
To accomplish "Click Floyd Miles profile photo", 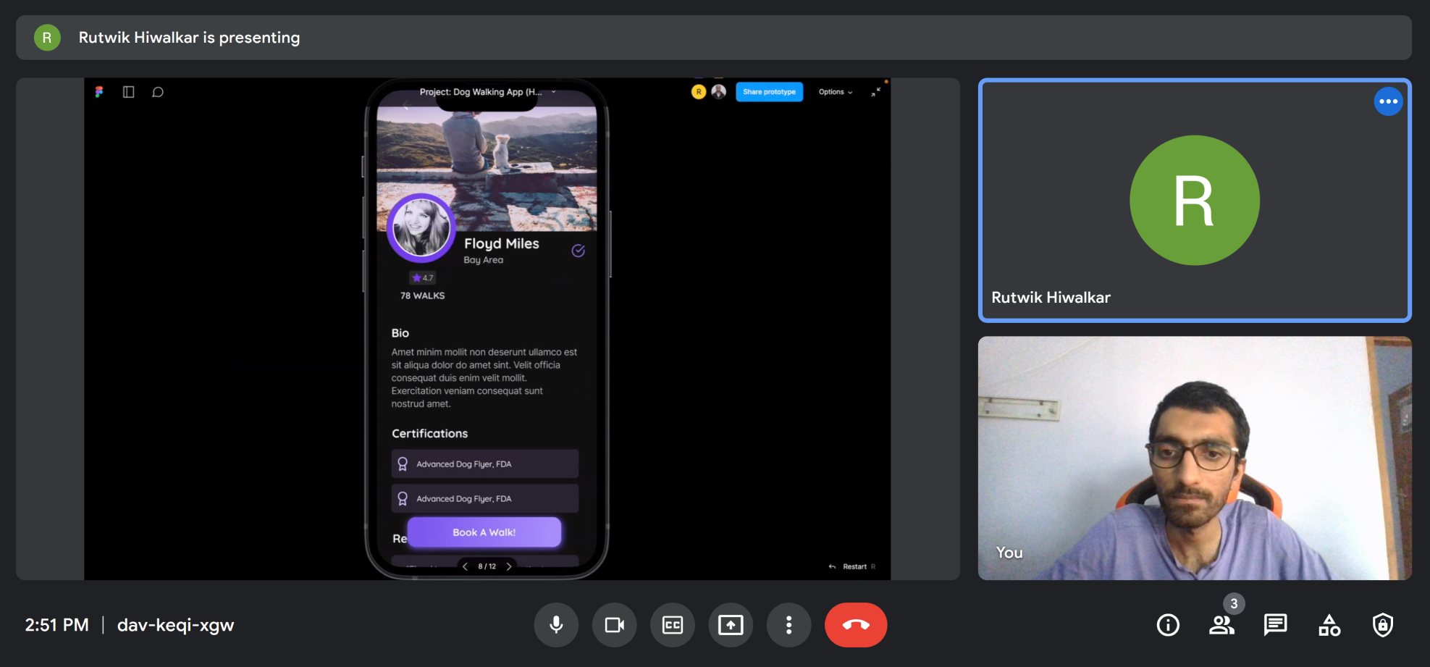I will point(421,228).
